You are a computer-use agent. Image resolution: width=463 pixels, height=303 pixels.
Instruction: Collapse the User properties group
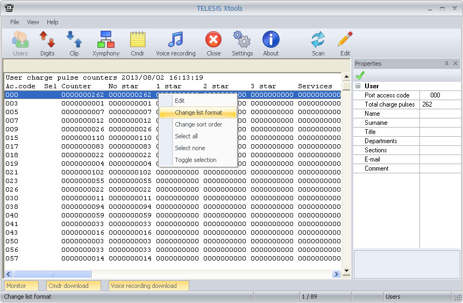pos(358,86)
